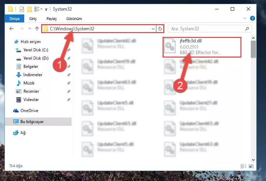Go back with the left arrow button
The height and width of the screenshot is (181, 266).
11,29
